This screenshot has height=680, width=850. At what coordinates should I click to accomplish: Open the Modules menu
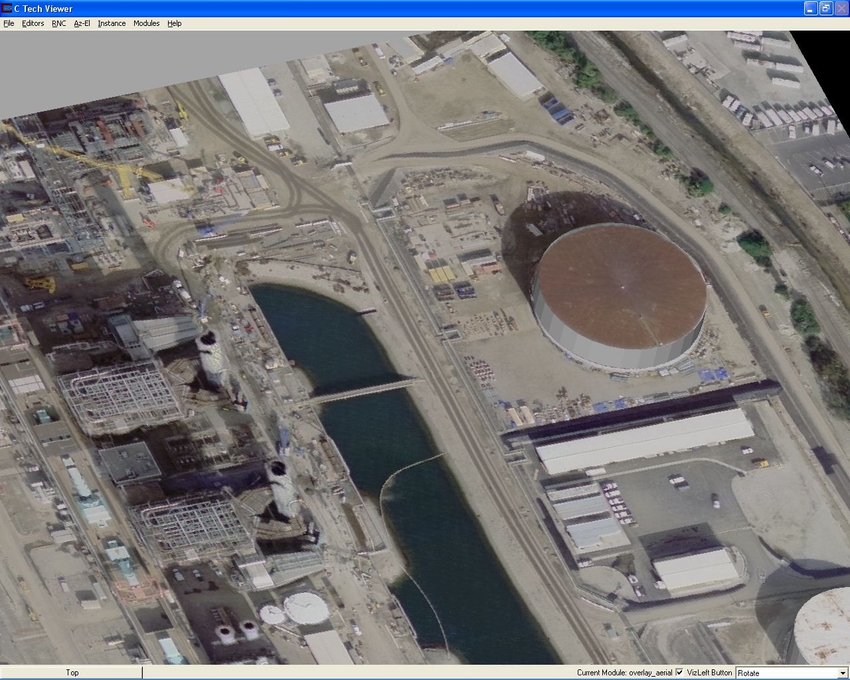coord(145,23)
